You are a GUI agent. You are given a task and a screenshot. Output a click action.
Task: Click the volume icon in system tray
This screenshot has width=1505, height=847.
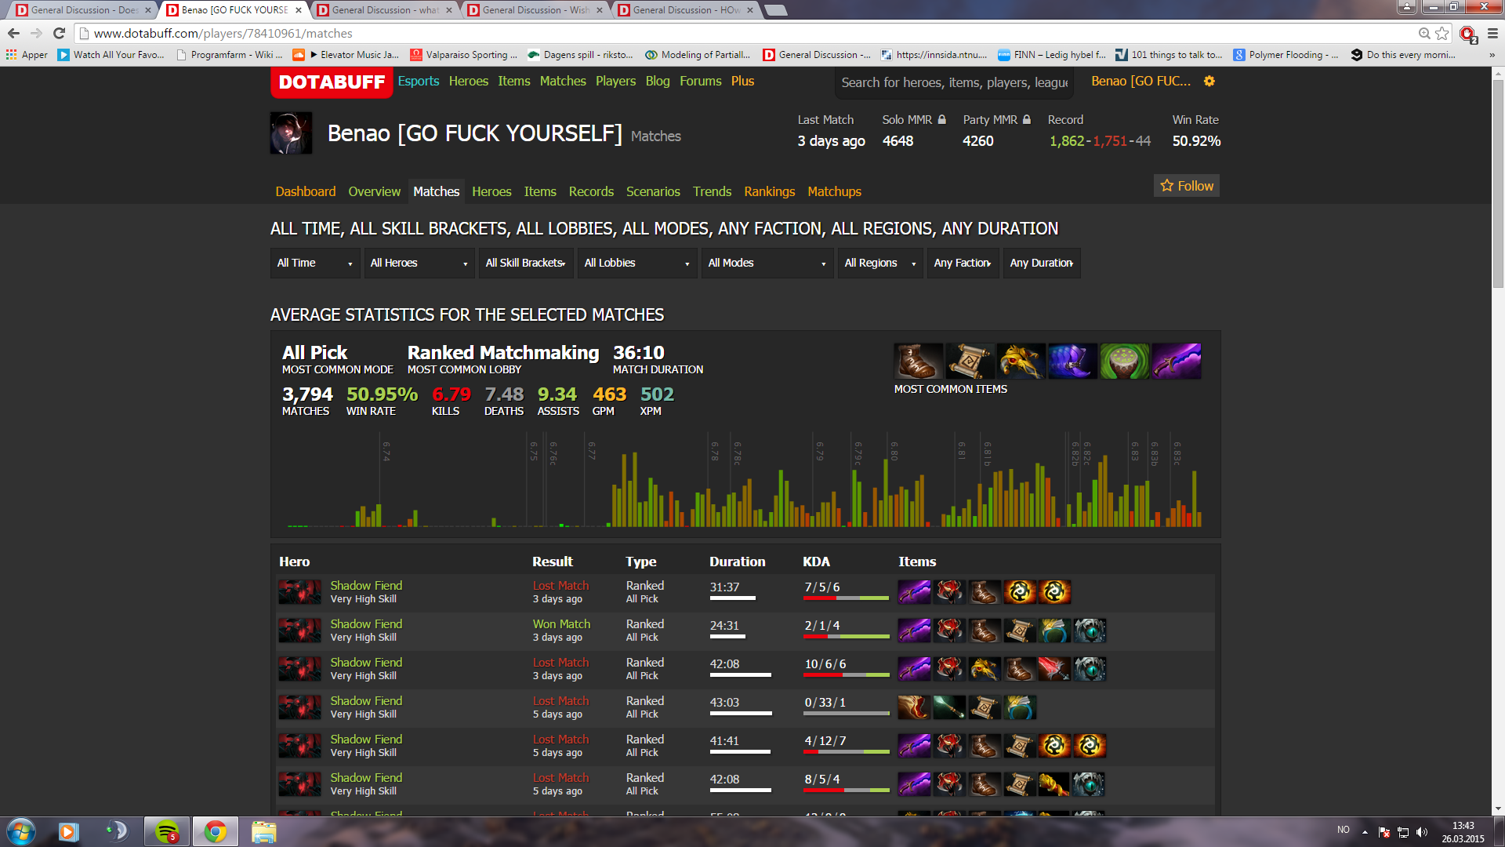click(x=1422, y=832)
